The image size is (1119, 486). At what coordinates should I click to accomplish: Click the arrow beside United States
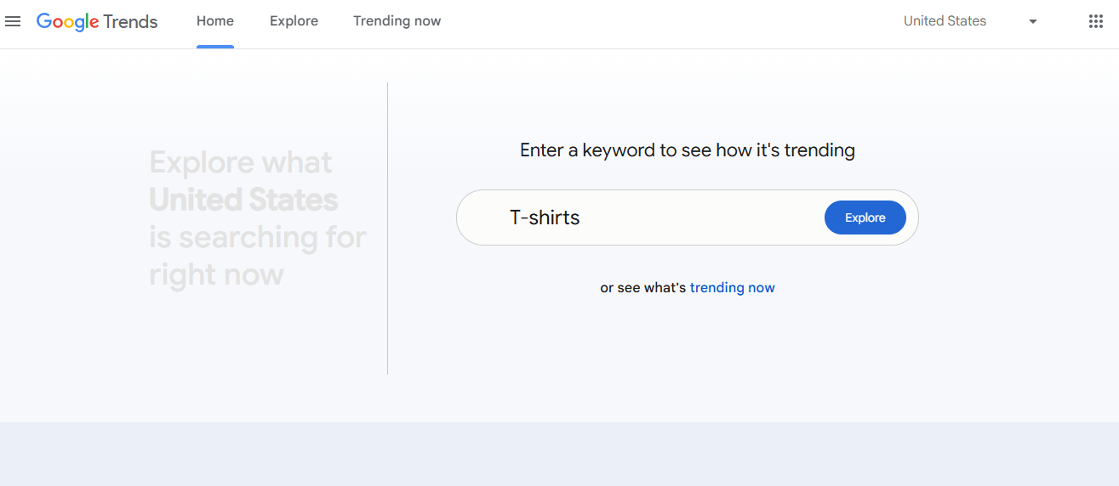click(x=1033, y=22)
